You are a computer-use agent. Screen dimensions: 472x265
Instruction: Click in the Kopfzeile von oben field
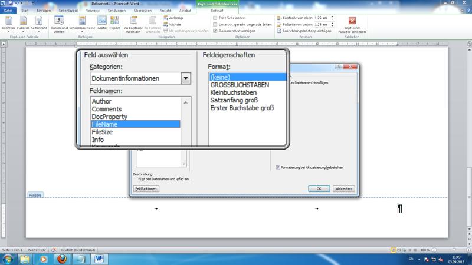coord(322,18)
